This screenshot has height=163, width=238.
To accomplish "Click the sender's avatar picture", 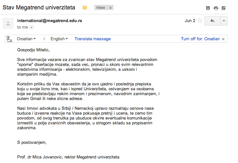I will [x=8, y=23].
